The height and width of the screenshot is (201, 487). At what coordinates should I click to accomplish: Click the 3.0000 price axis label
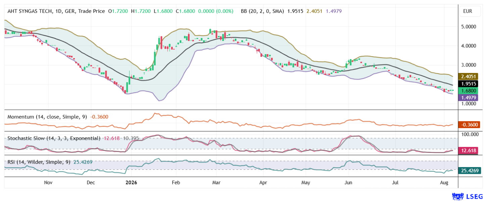[x=469, y=65]
